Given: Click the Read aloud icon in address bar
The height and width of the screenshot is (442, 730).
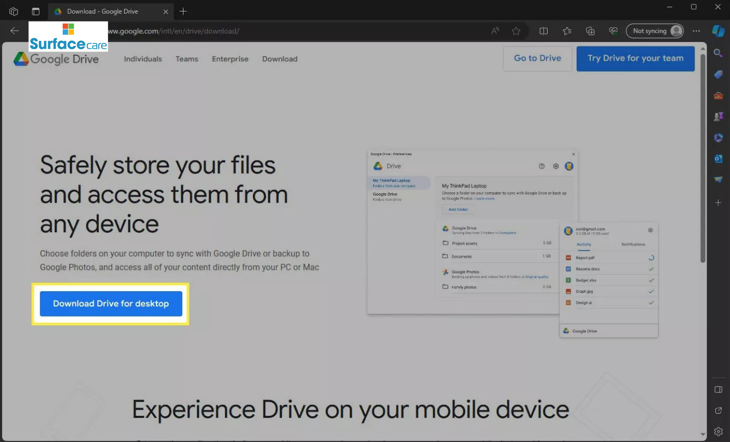Looking at the screenshot, I should point(495,31).
